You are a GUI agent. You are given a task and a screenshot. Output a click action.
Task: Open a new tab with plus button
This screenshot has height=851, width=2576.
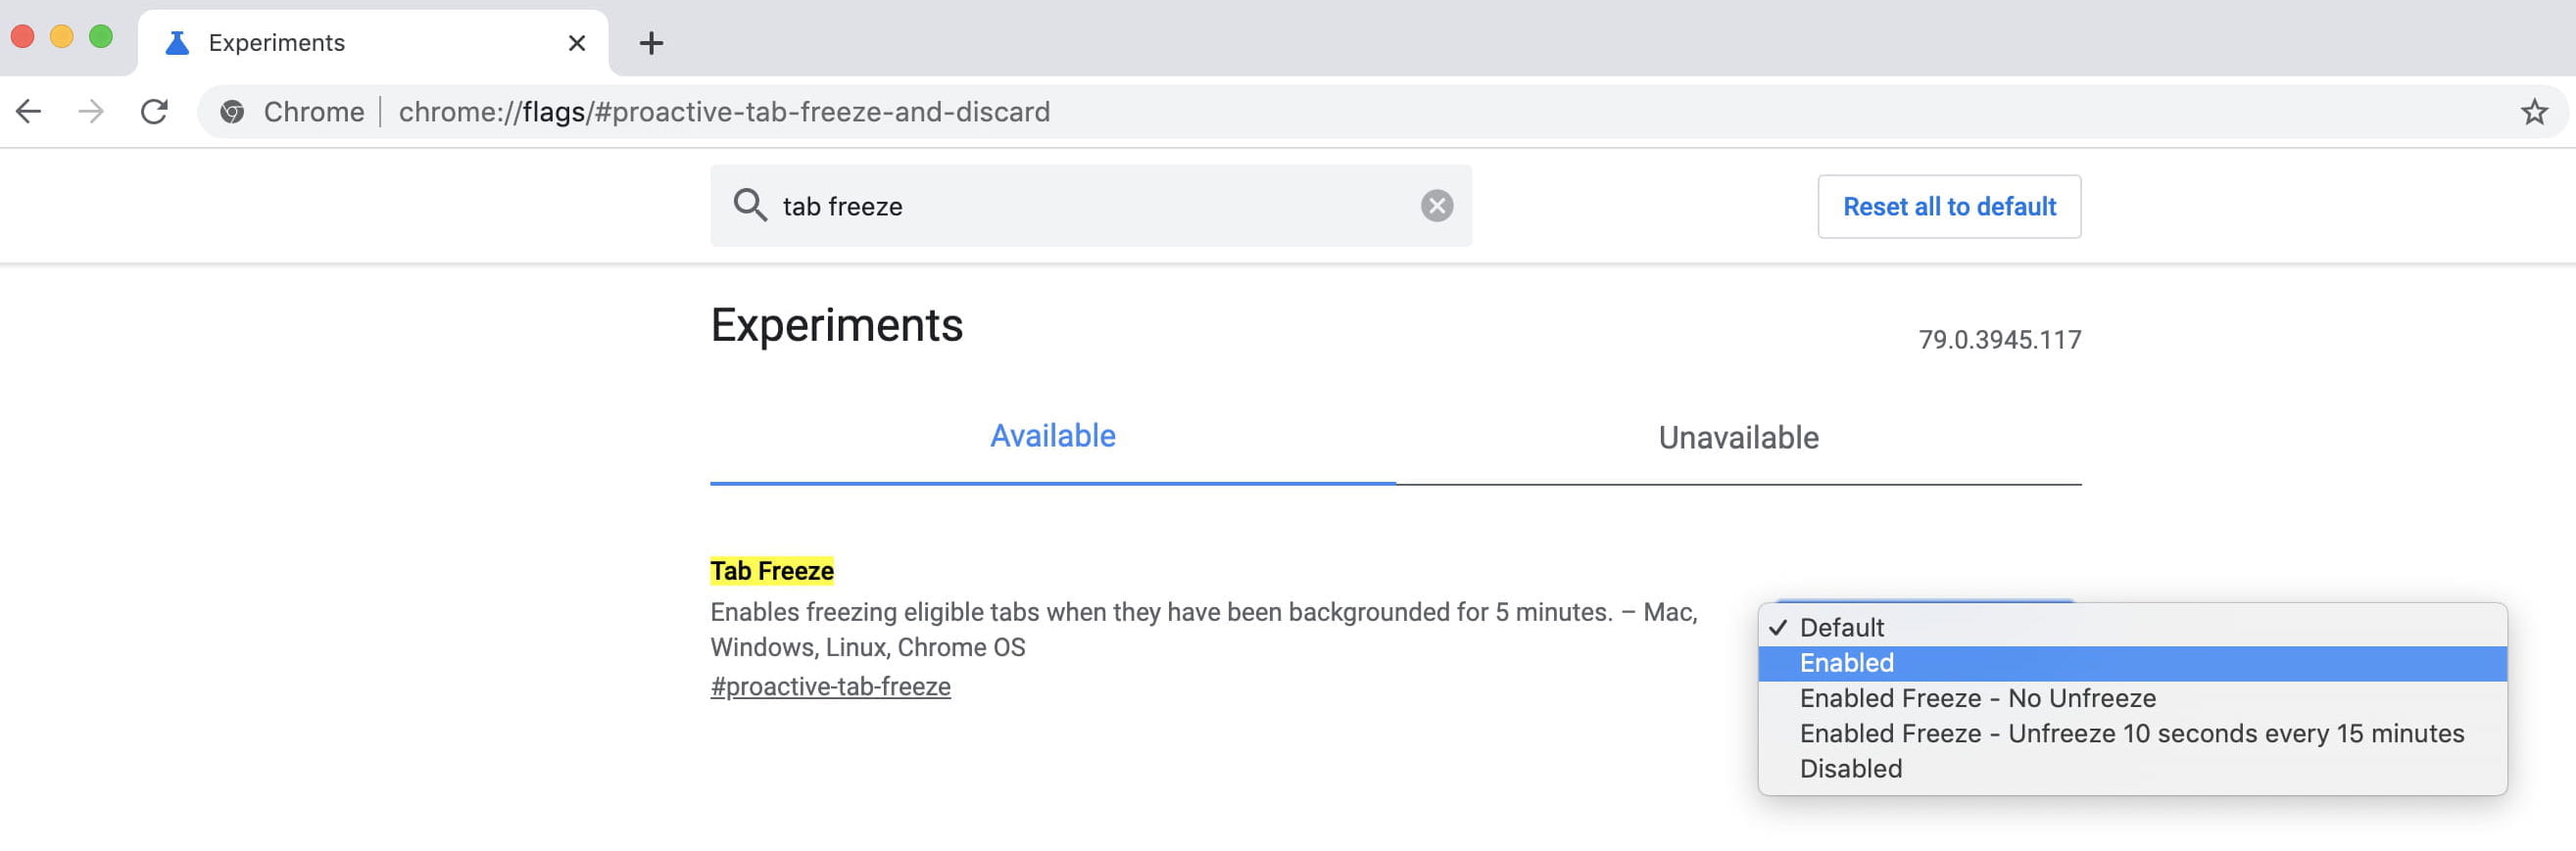coord(651,43)
